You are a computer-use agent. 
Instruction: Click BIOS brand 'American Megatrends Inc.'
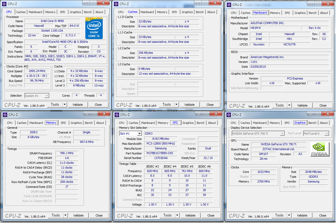pyautogui.click(x=289, y=57)
